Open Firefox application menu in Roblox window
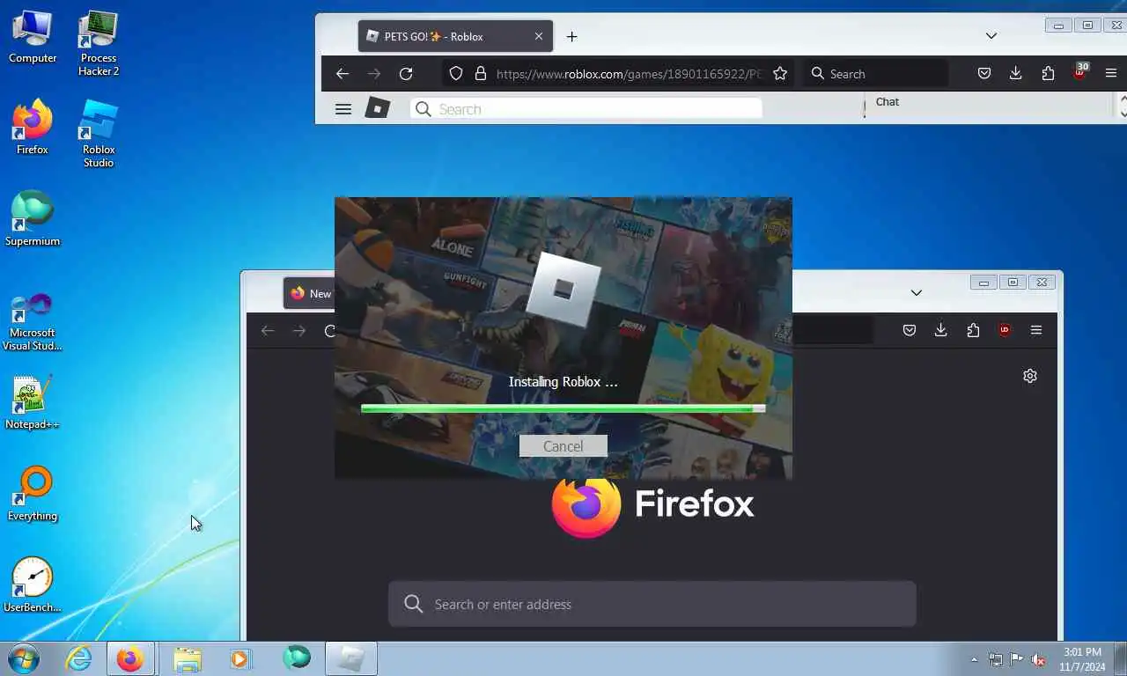1127x676 pixels. pos(1111,74)
